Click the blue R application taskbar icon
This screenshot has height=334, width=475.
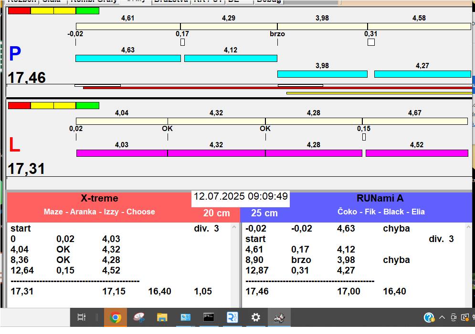pos(232,317)
